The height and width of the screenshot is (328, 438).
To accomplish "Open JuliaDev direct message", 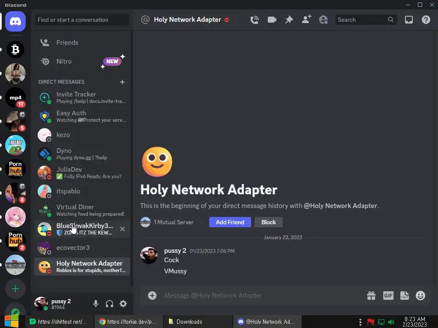I will point(83,173).
